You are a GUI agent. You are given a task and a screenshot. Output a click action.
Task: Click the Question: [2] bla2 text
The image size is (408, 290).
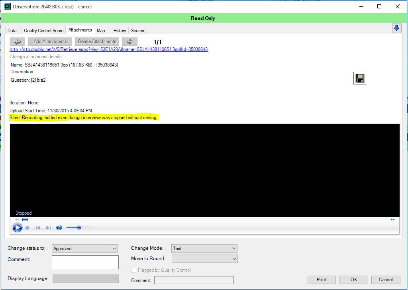pyautogui.click(x=28, y=80)
